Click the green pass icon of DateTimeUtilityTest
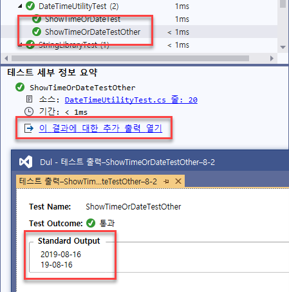The height and width of the screenshot is (292, 289). pyautogui.click(x=30, y=6)
